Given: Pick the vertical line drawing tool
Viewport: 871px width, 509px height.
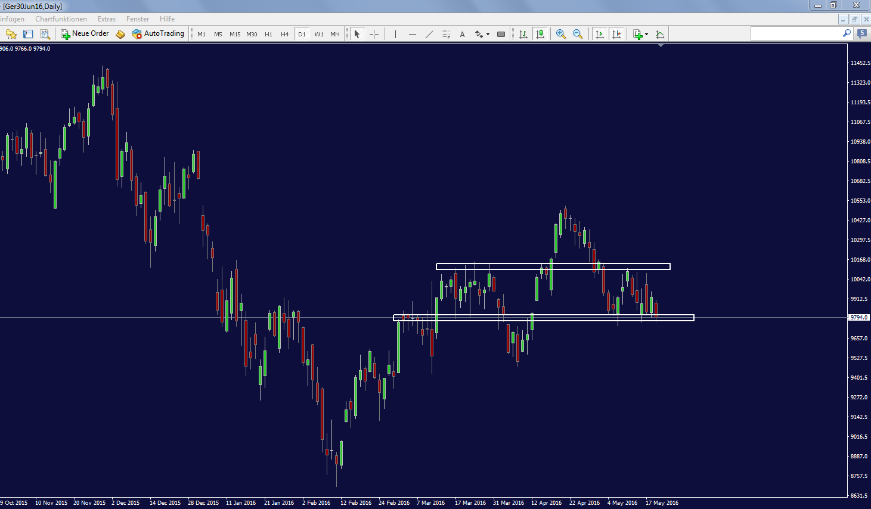Looking at the screenshot, I should (395, 34).
